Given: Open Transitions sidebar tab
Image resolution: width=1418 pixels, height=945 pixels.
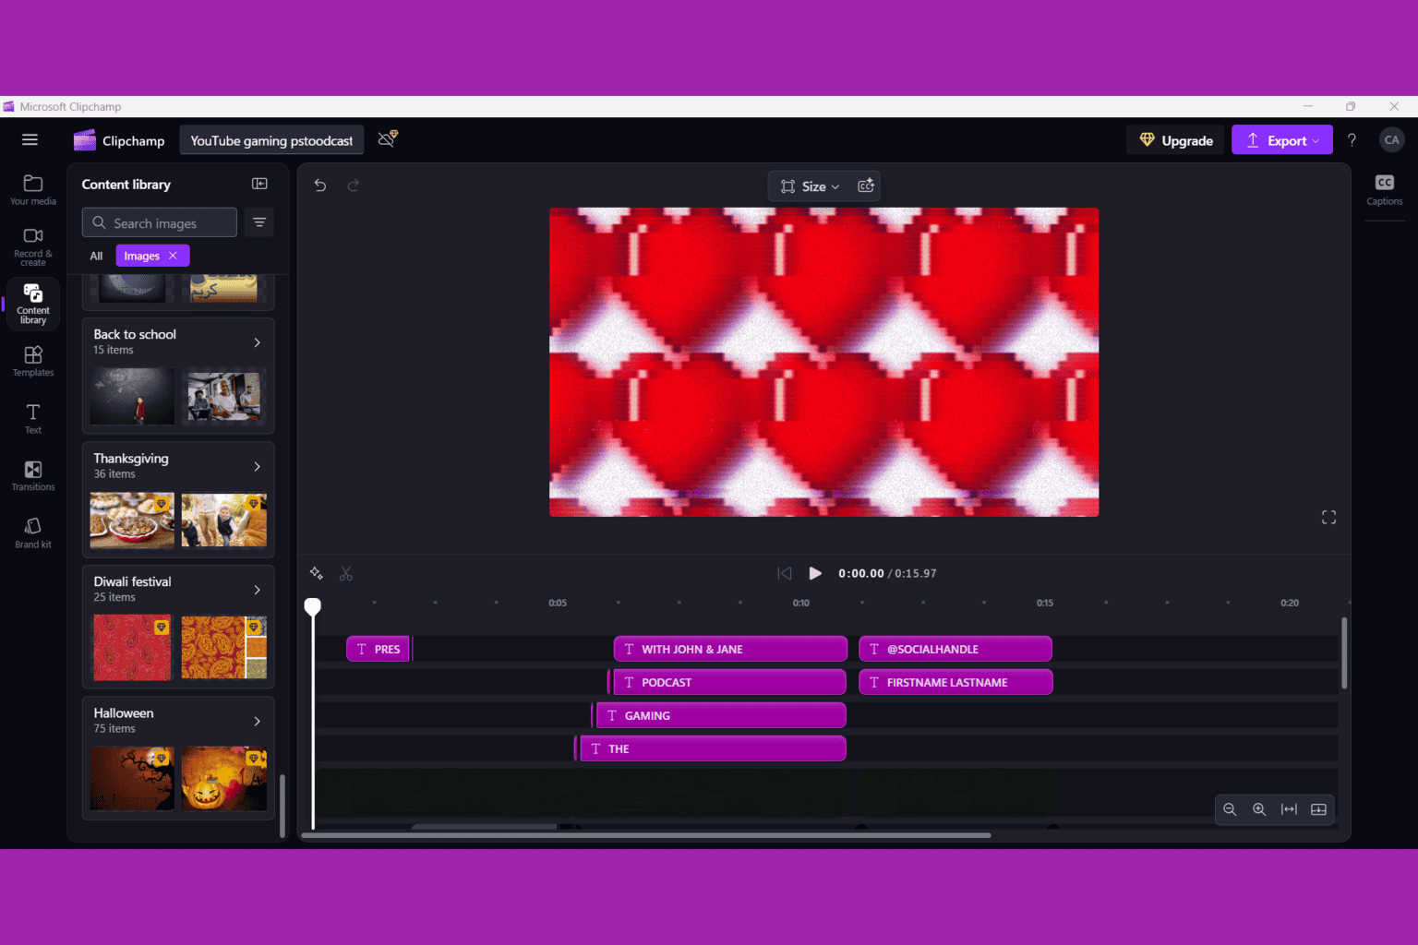Looking at the screenshot, I should 33,475.
